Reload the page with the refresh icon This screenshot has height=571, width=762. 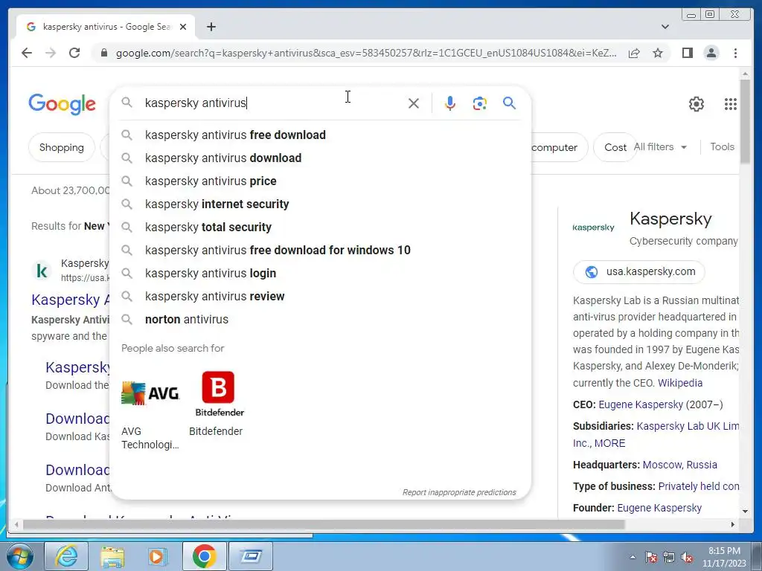click(74, 53)
